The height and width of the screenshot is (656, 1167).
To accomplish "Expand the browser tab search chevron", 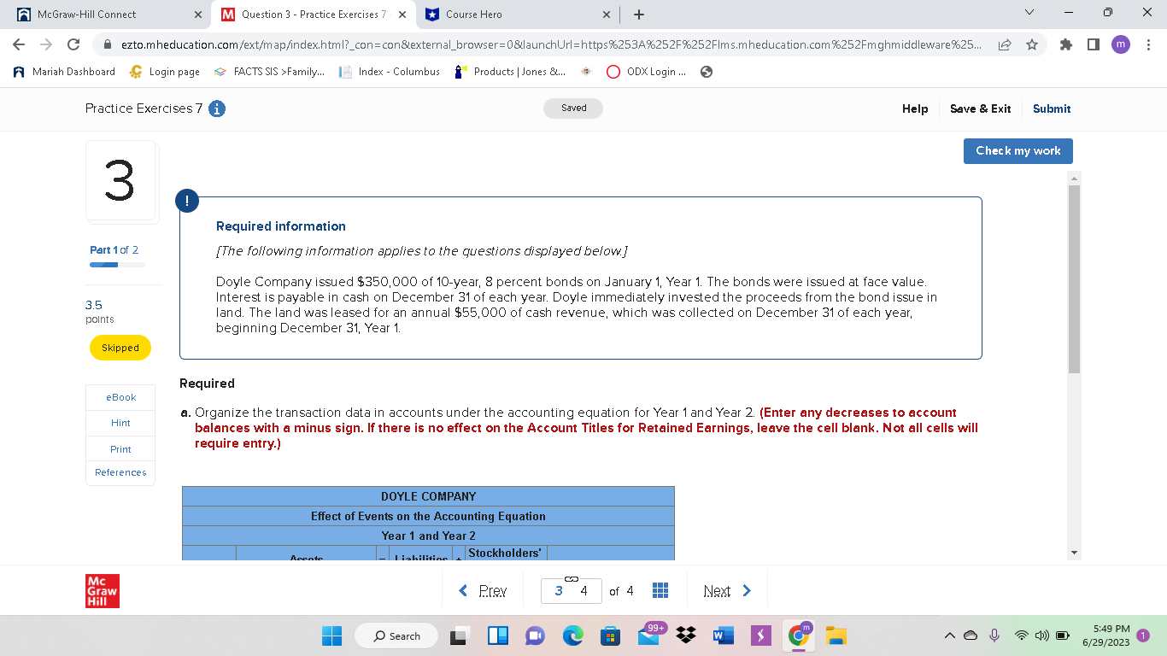I will coord(1029,12).
